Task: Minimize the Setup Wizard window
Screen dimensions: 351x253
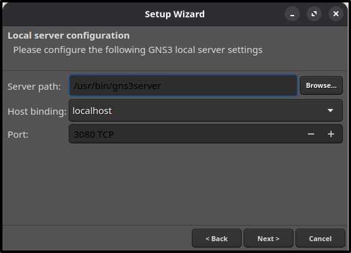Action: (292, 14)
